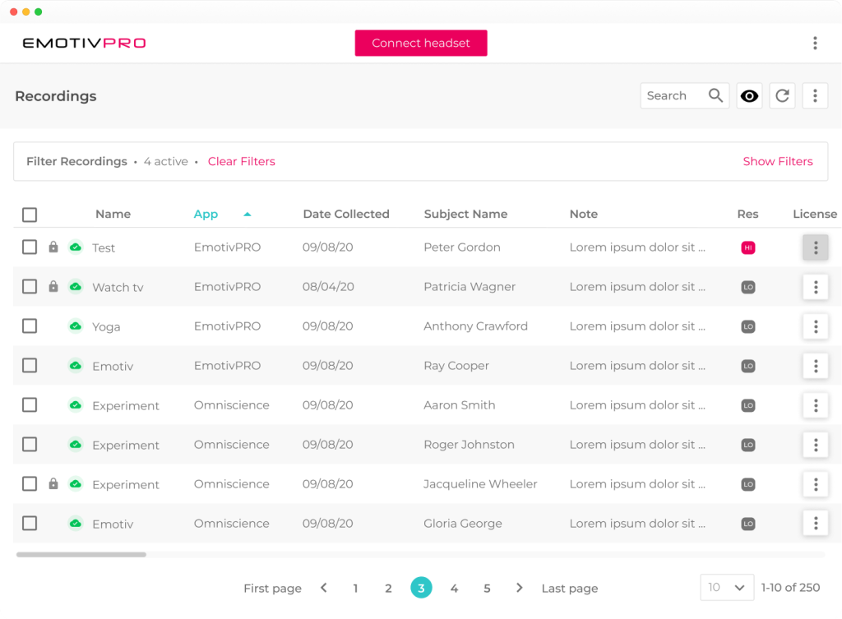Click the LO resolution badge on Watch tv row
Image resolution: width=842 pixels, height=619 pixels.
(748, 287)
